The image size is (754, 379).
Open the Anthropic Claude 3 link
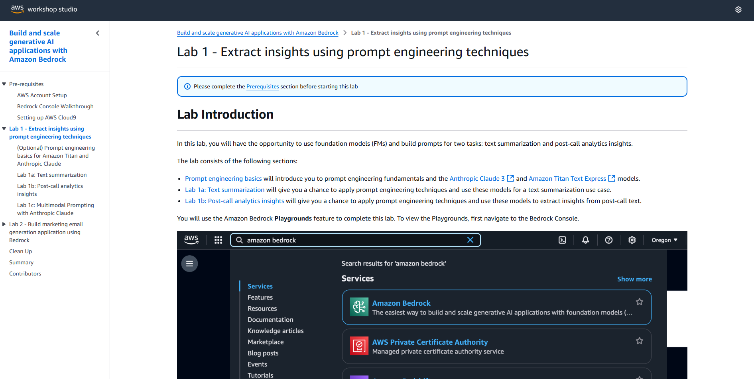pos(477,178)
